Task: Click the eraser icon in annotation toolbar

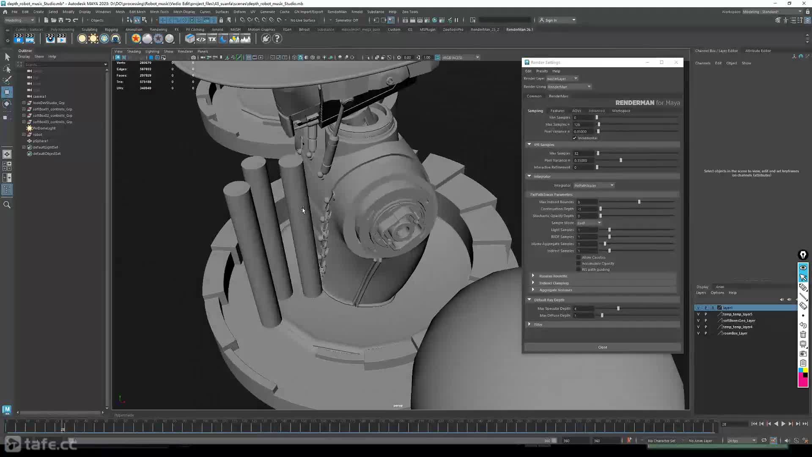Action: (803, 306)
